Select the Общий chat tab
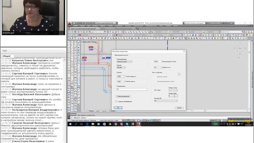 coord(6,56)
